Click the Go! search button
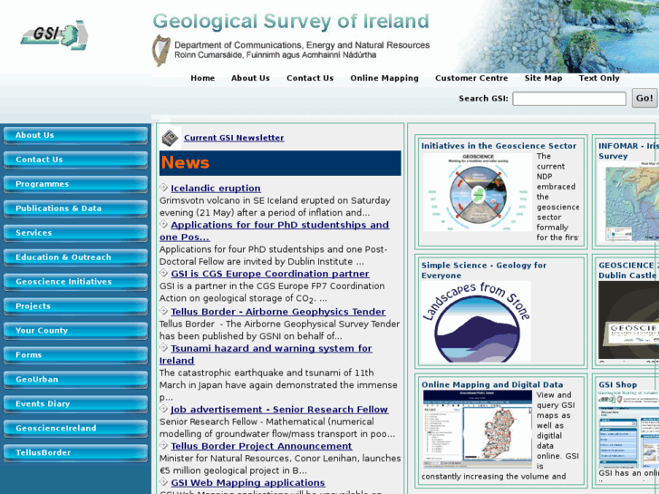The width and height of the screenshot is (659, 494). pos(644,98)
